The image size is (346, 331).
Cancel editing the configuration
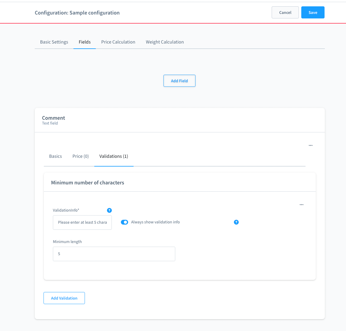[x=285, y=12]
